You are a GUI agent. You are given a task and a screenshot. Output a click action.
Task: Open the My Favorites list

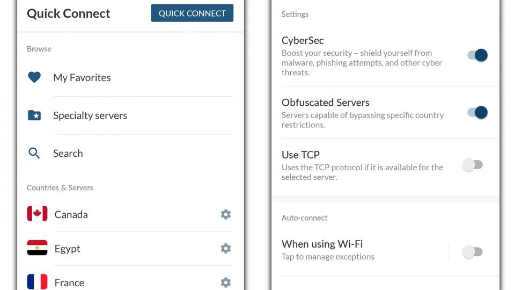(x=130, y=77)
